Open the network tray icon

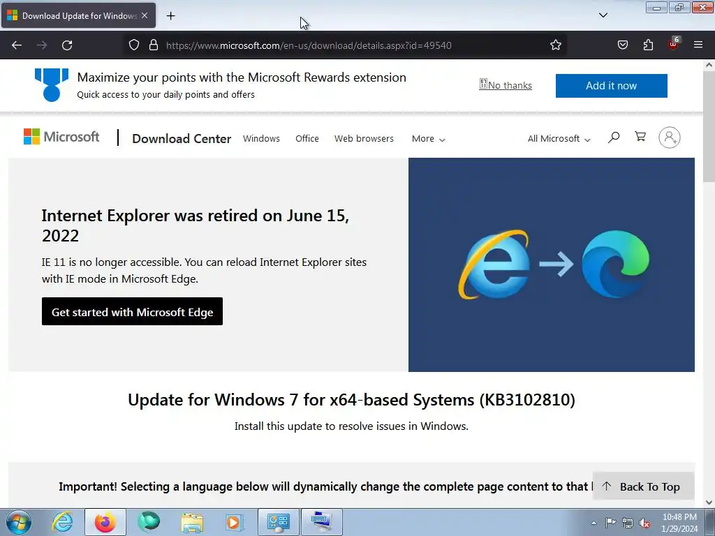click(x=628, y=523)
